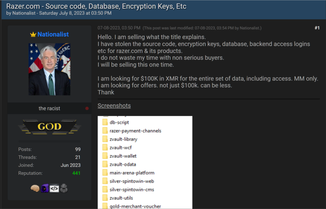Click the green reputation score 441

(x=76, y=173)
